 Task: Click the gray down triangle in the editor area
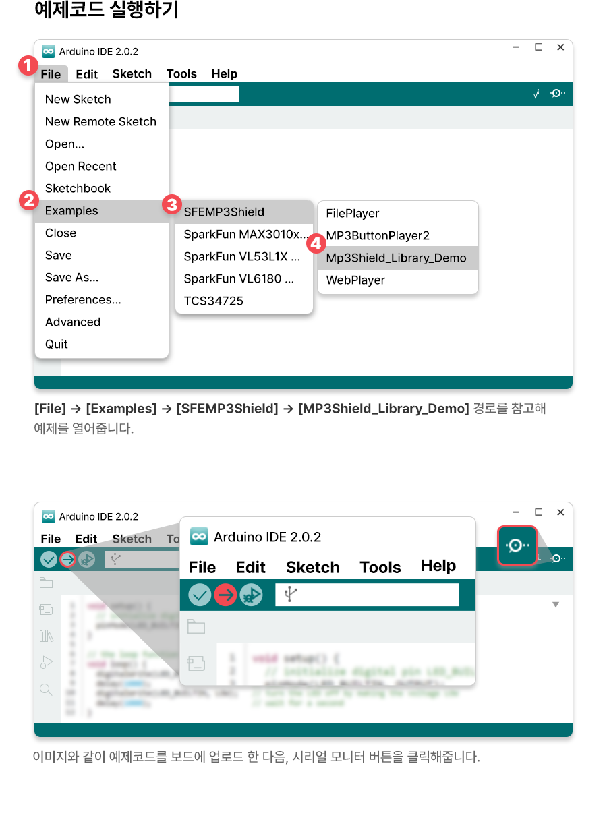[556, 605]
